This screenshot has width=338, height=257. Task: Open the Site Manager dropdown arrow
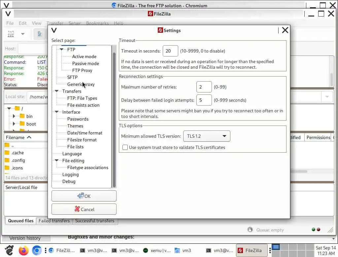coord(23,34)
